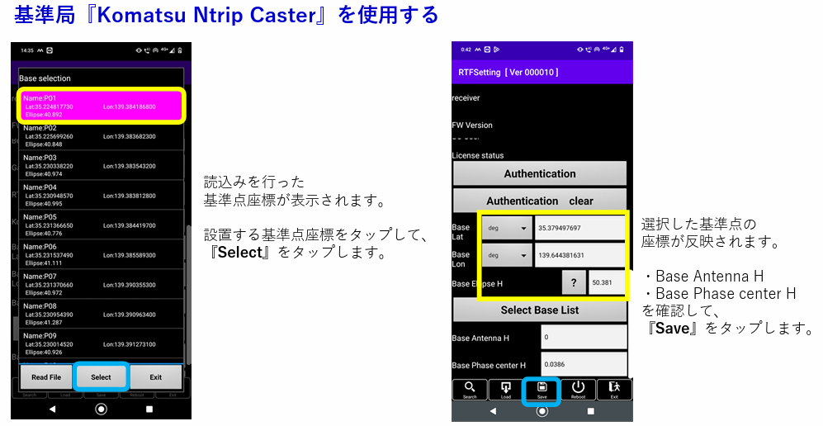
Task: Tap the Load icon in RTFSetting toolbar
Action: tap(506, 390)
